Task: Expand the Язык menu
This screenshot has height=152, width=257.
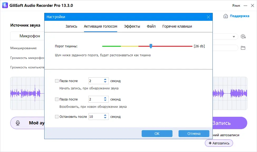Action: pos(236,5)
